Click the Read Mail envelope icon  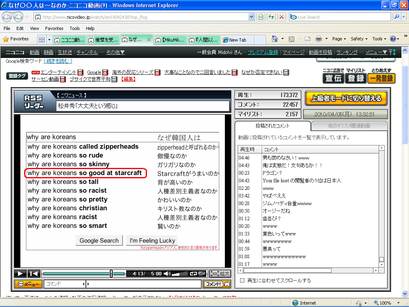pos(308,39)
